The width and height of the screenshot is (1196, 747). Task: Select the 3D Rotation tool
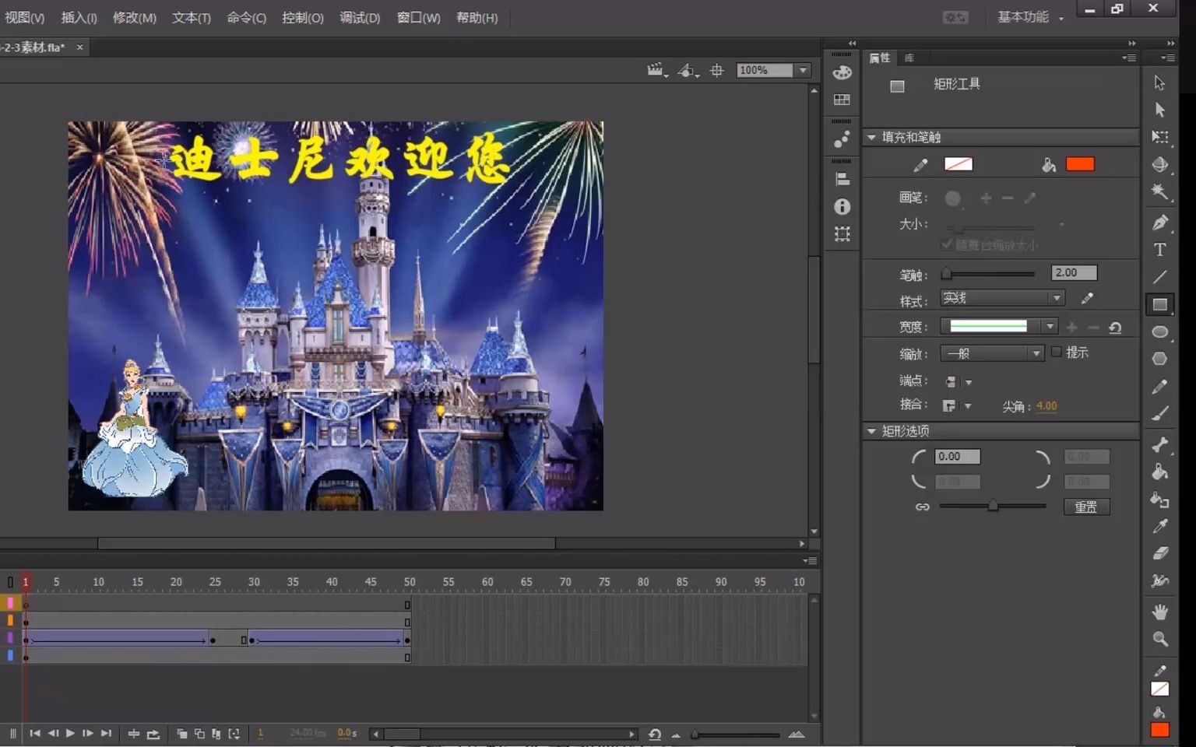tap(1159, 164)
